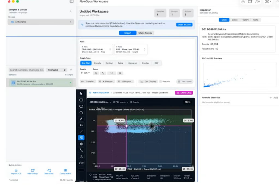
Task: Click the Open Wizard button
Action: pyautogui.click(x=184, y=25)
